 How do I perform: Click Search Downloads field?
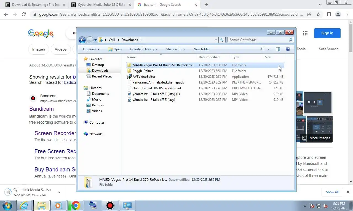point(261,40)
